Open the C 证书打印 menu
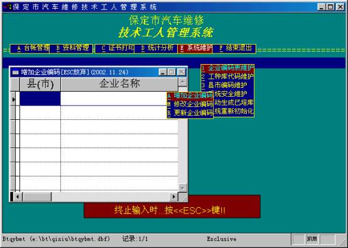348x248 pixels. 115,48
